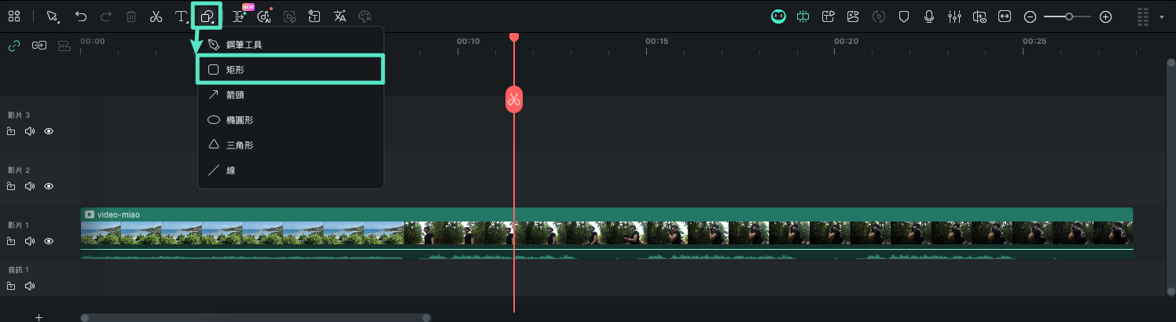1176x322 pixels.
Task: Click the translate icon in toolbar
Action: (340, 16)
